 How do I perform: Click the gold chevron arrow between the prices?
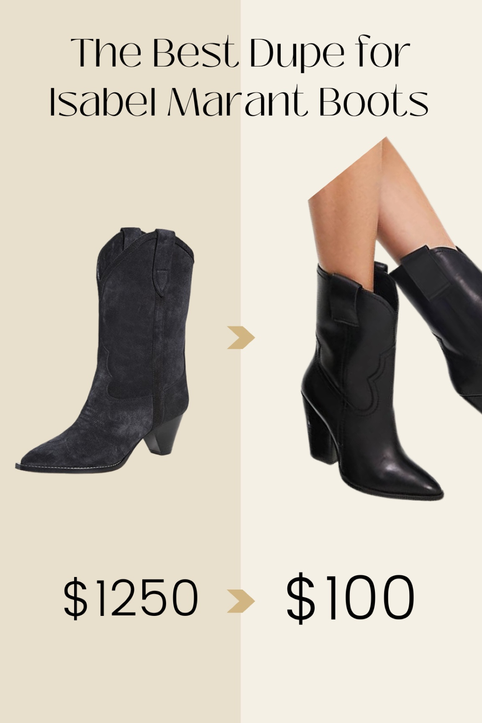(x=241, y=600)
